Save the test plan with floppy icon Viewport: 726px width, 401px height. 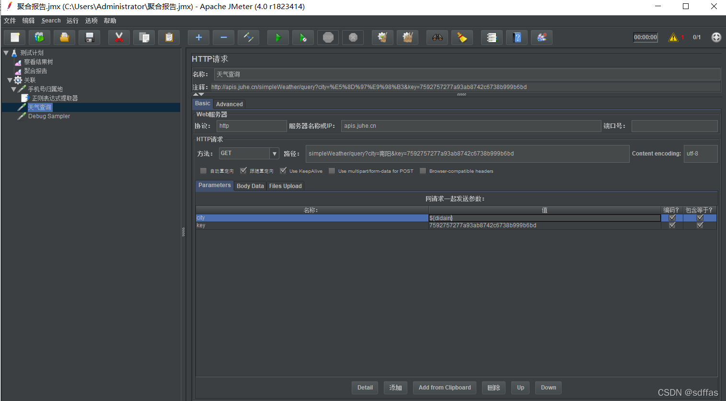(x=90, y=37)
